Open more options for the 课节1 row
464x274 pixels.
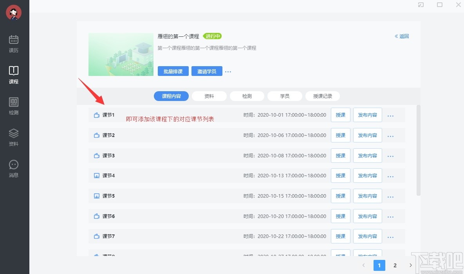390,115
